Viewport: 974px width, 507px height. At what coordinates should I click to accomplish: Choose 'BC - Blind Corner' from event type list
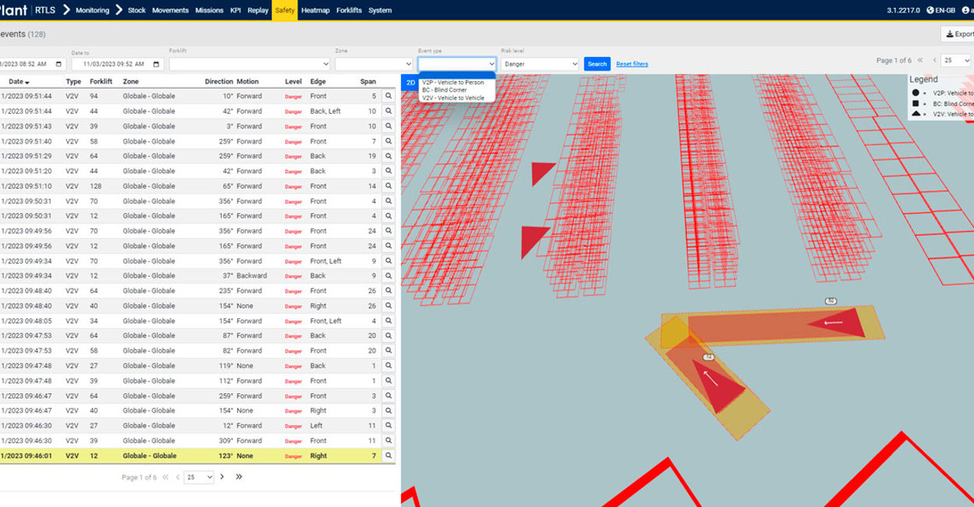tap(445, 90)
